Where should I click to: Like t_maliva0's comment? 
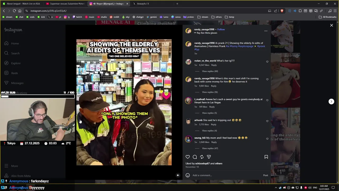pyautogui.click(x=267, y=100)
